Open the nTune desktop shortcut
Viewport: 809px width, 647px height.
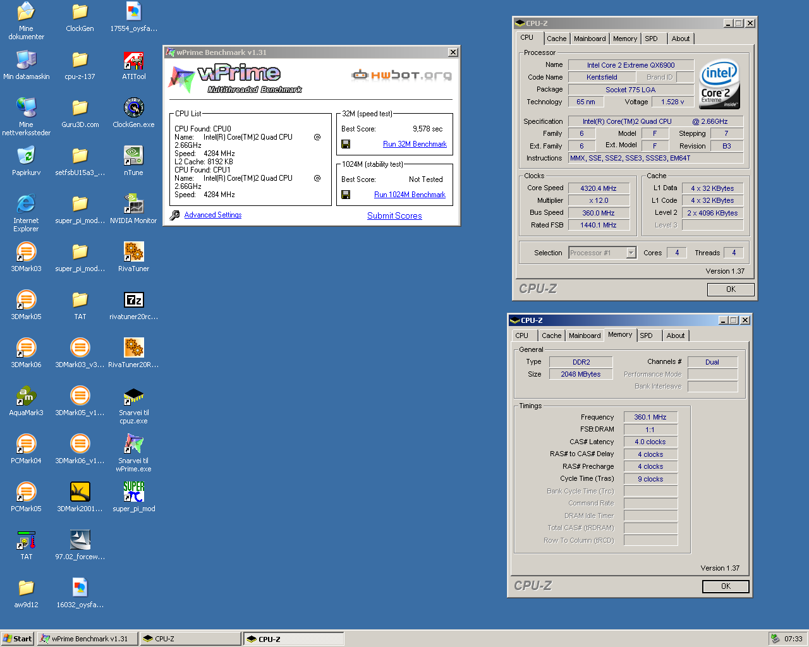click(133, 162)
